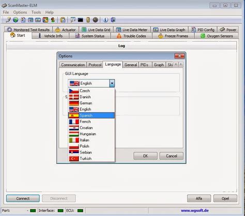Open Communication tab in Options dialog
The image size is (245, 216).
click(x=73, y=65)
